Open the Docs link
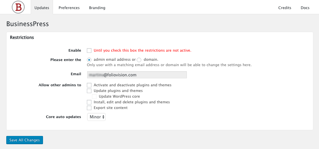Image resolution: width=319 pixels, height=149 pixels. tap(305, 8)
